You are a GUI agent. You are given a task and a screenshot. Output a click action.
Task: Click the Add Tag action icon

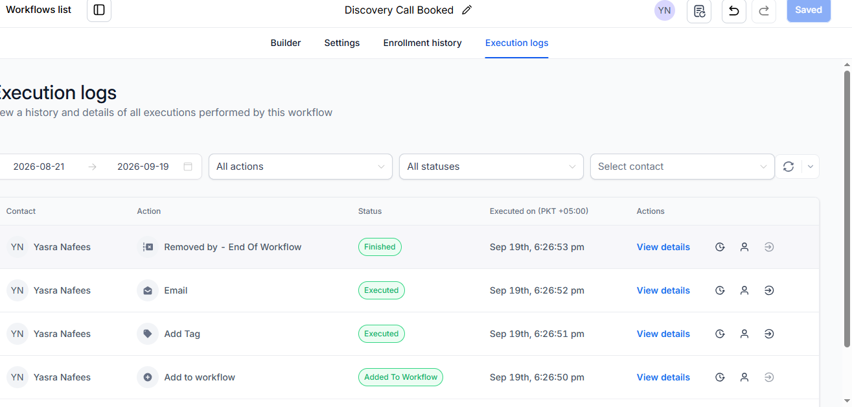pyautogui.click(x=148, y=334)
